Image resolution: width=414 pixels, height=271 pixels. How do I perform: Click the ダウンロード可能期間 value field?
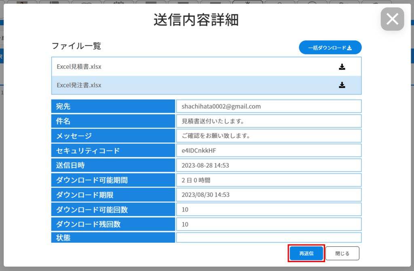268,180
